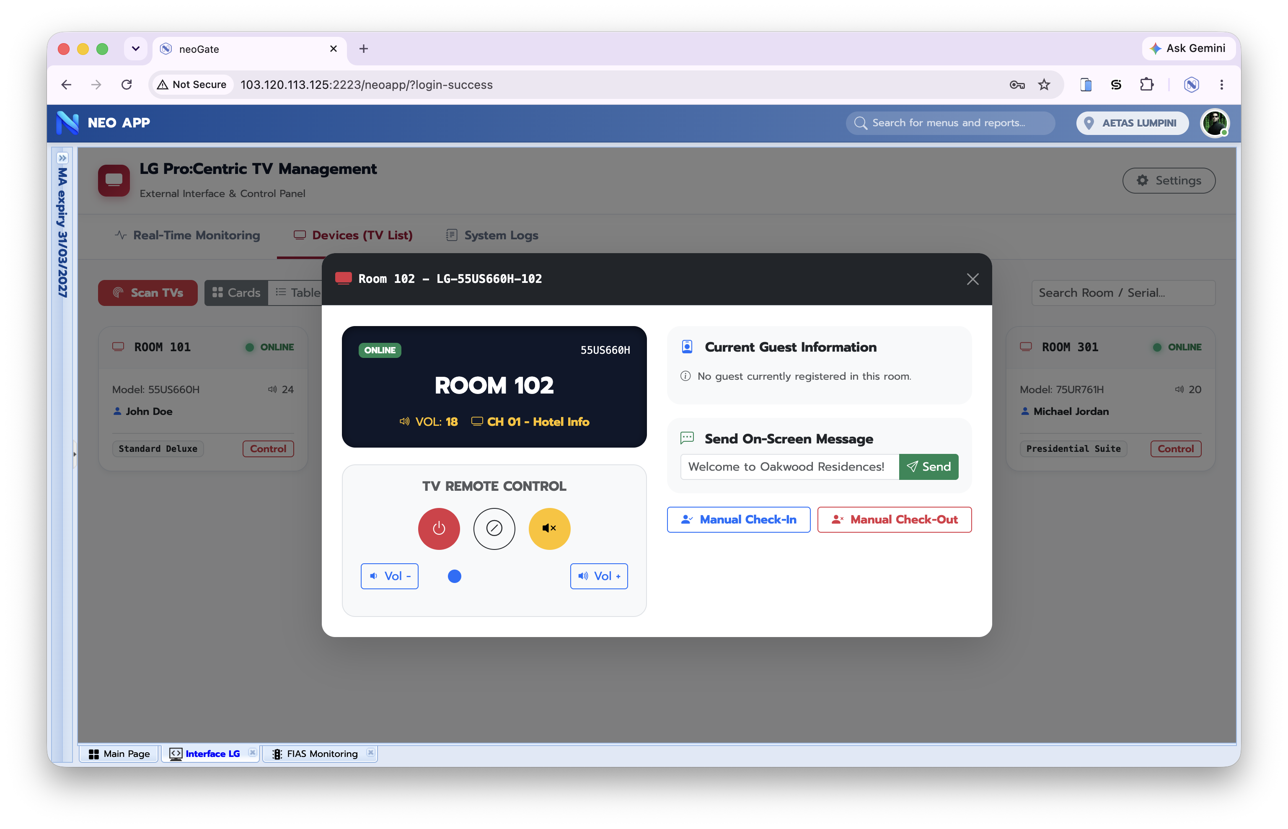Close the FIAS Monitoring bottom tab
Image resolution: width=1288 pixels, height=829 pixels.
pyautogui.click(x=370, y=752)
